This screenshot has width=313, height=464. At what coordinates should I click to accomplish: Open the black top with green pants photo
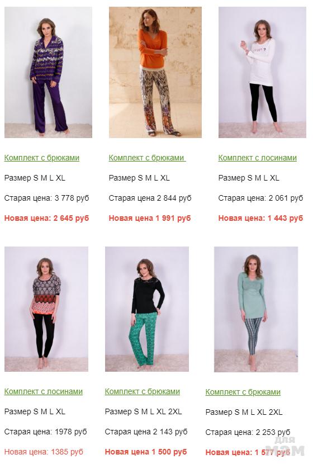point(147,309)
